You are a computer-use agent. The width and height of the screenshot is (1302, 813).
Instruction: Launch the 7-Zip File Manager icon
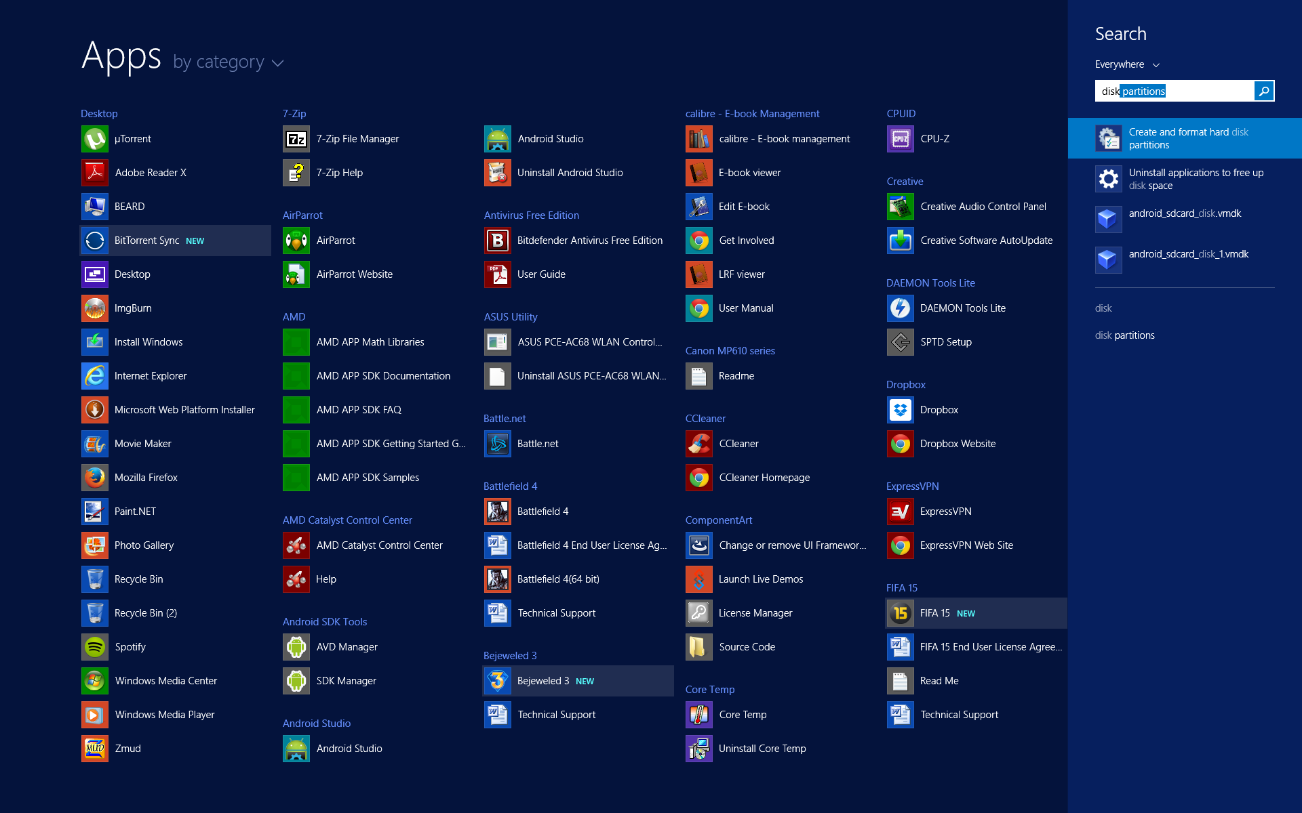click(x=296, y=139)
